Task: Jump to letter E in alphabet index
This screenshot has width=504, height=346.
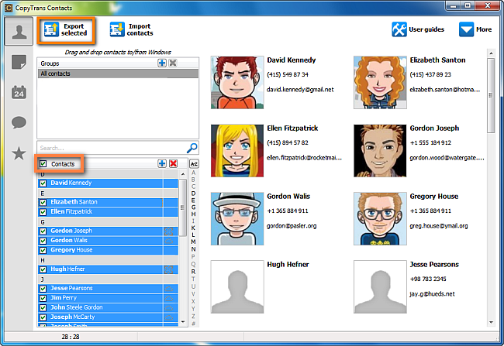Action: (194, 200)
